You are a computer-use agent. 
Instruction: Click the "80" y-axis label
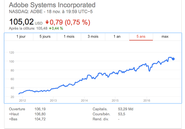click(x=12, y=70)
